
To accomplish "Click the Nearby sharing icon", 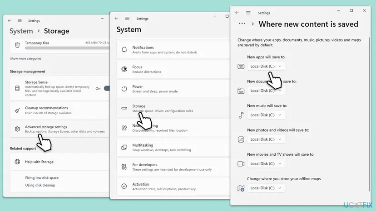I will pos(124,128).
